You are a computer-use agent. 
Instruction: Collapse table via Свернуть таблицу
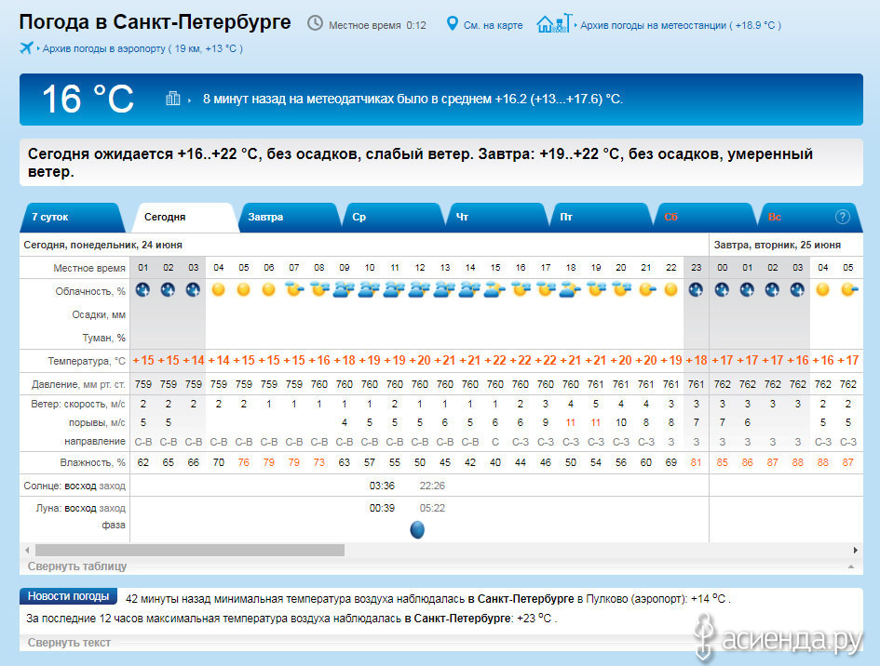(x=77, y=566)
